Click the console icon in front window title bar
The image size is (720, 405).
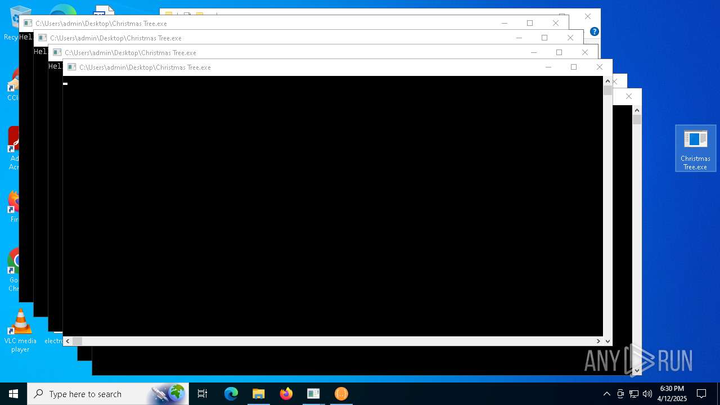coord(71,67)
